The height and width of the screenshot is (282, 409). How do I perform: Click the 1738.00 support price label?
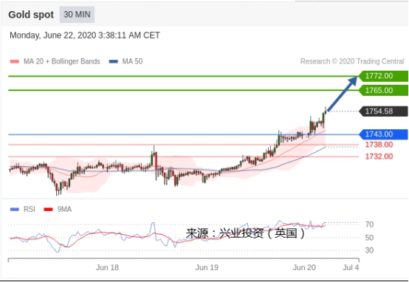(x=379, y=145)
